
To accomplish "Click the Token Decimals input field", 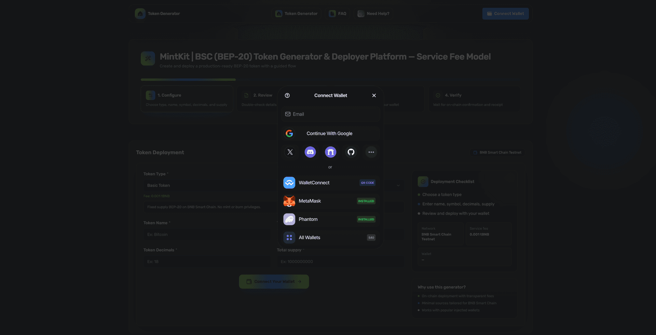I will click(x=206, y=262).
